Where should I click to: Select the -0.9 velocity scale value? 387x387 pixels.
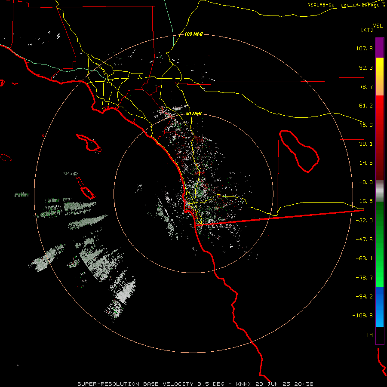tap(366, 182)
